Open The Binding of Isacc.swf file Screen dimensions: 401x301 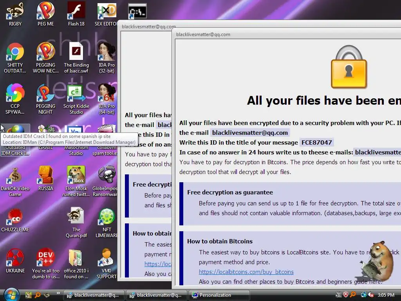[76, 58]
